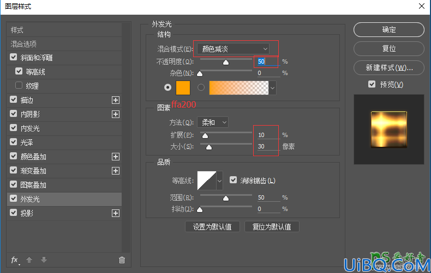
Task: Click the 杂色 value field
Action: click(x=268, y=73)
